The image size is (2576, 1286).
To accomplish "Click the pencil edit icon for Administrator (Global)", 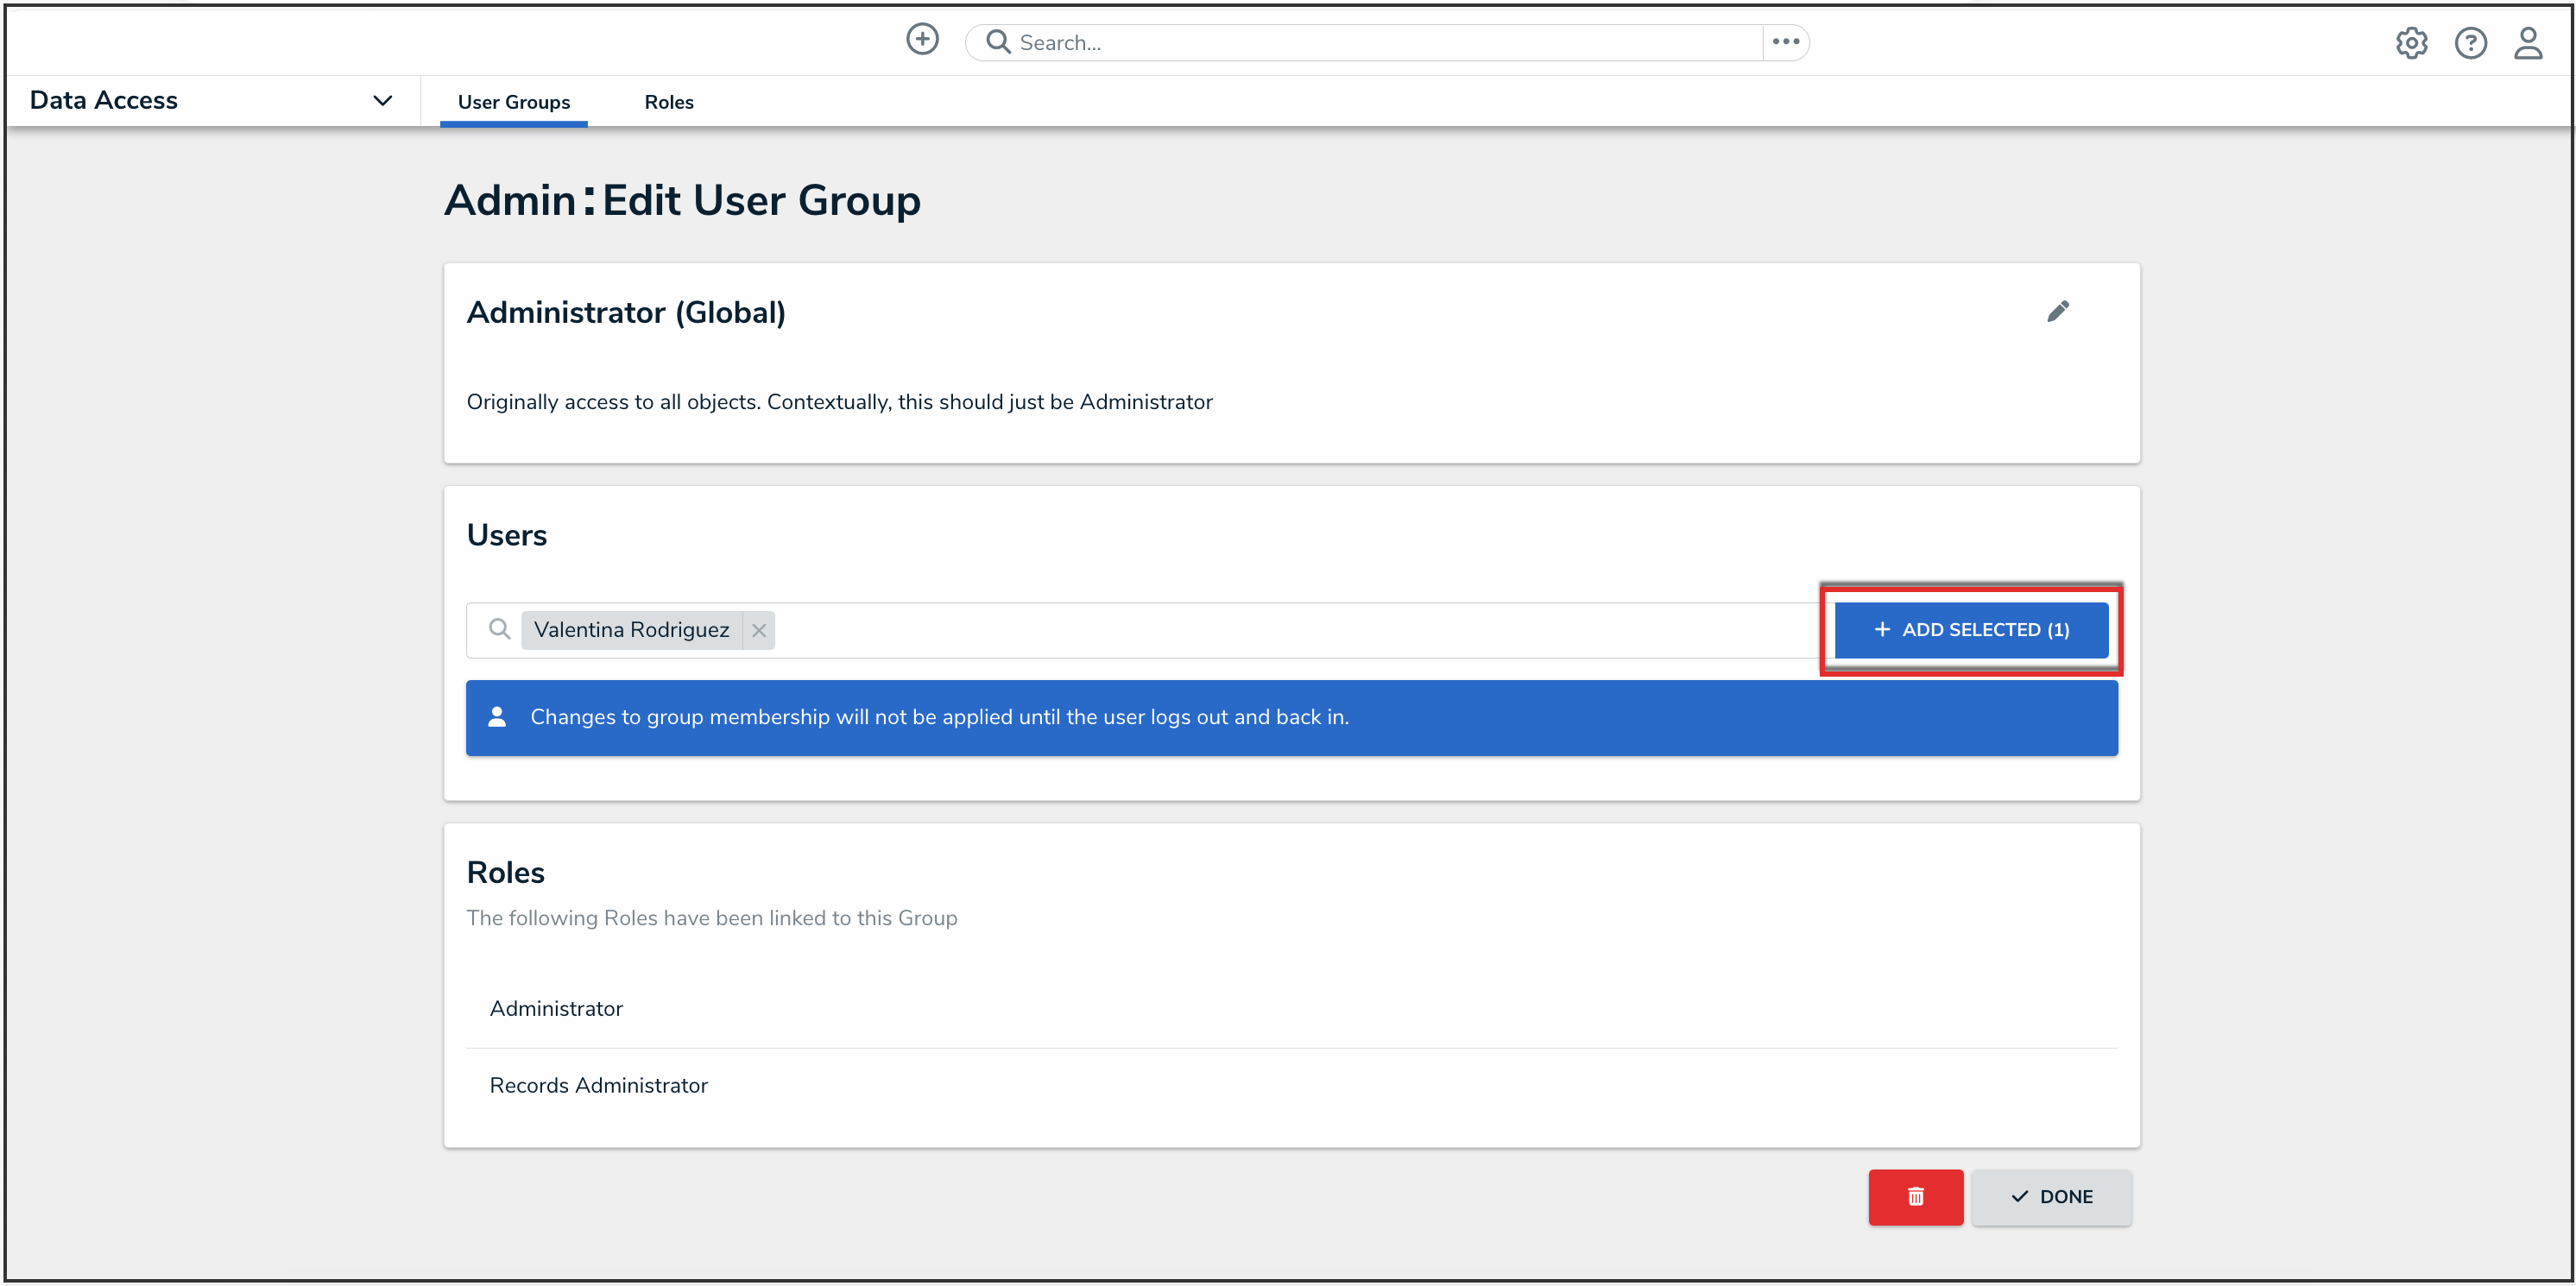I will 2058,312.
